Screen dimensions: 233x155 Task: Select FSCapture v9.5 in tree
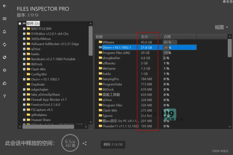tap(42, 110)
